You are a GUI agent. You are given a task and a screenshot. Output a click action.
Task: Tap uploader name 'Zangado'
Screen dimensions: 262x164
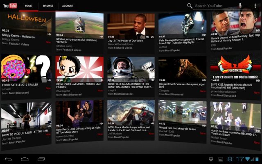coord(164,91)
